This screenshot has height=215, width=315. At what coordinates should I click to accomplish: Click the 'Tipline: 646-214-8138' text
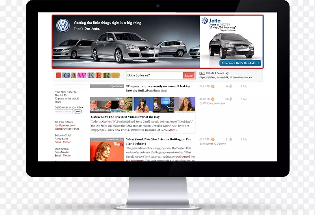click(67, 129)
